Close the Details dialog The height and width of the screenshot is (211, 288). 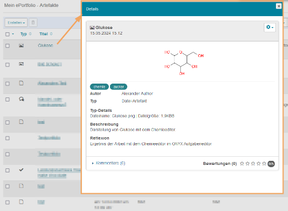[279, 6]
